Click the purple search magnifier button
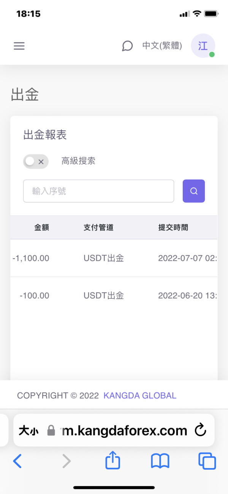This screenshot has width=228, height=494. [194, 191]
